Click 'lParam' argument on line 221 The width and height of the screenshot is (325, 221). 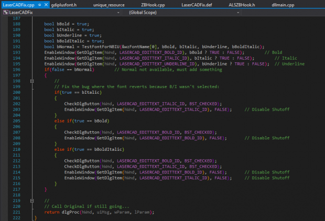pos(142,212)
